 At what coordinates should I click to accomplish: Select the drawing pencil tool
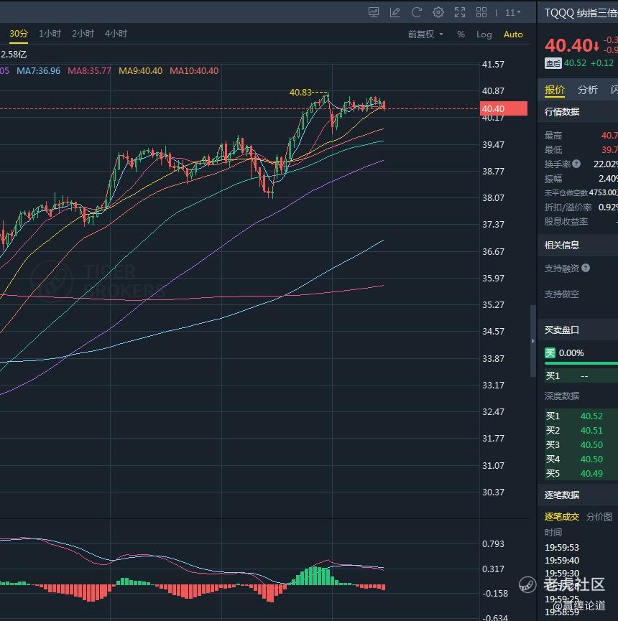[395, 12]
